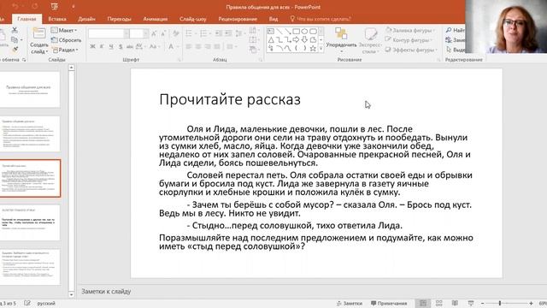Select the oval shape in the shapes gallery
547x308 pixels.
coord(304,32)
